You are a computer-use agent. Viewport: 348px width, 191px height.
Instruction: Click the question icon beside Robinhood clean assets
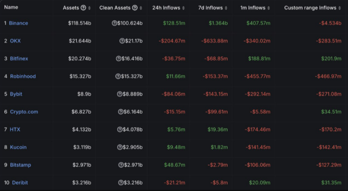(118, 76)
